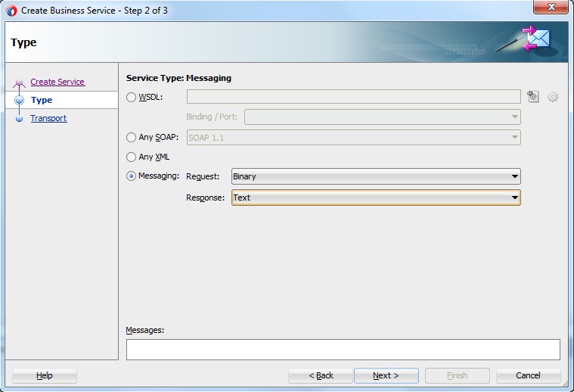This screenshot has height=392, width=574.
Task: Select the Any XML radio button
Action: click(x=131, y=157)
